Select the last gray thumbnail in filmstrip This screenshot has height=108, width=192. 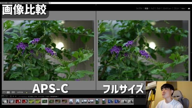pos(130,101)
